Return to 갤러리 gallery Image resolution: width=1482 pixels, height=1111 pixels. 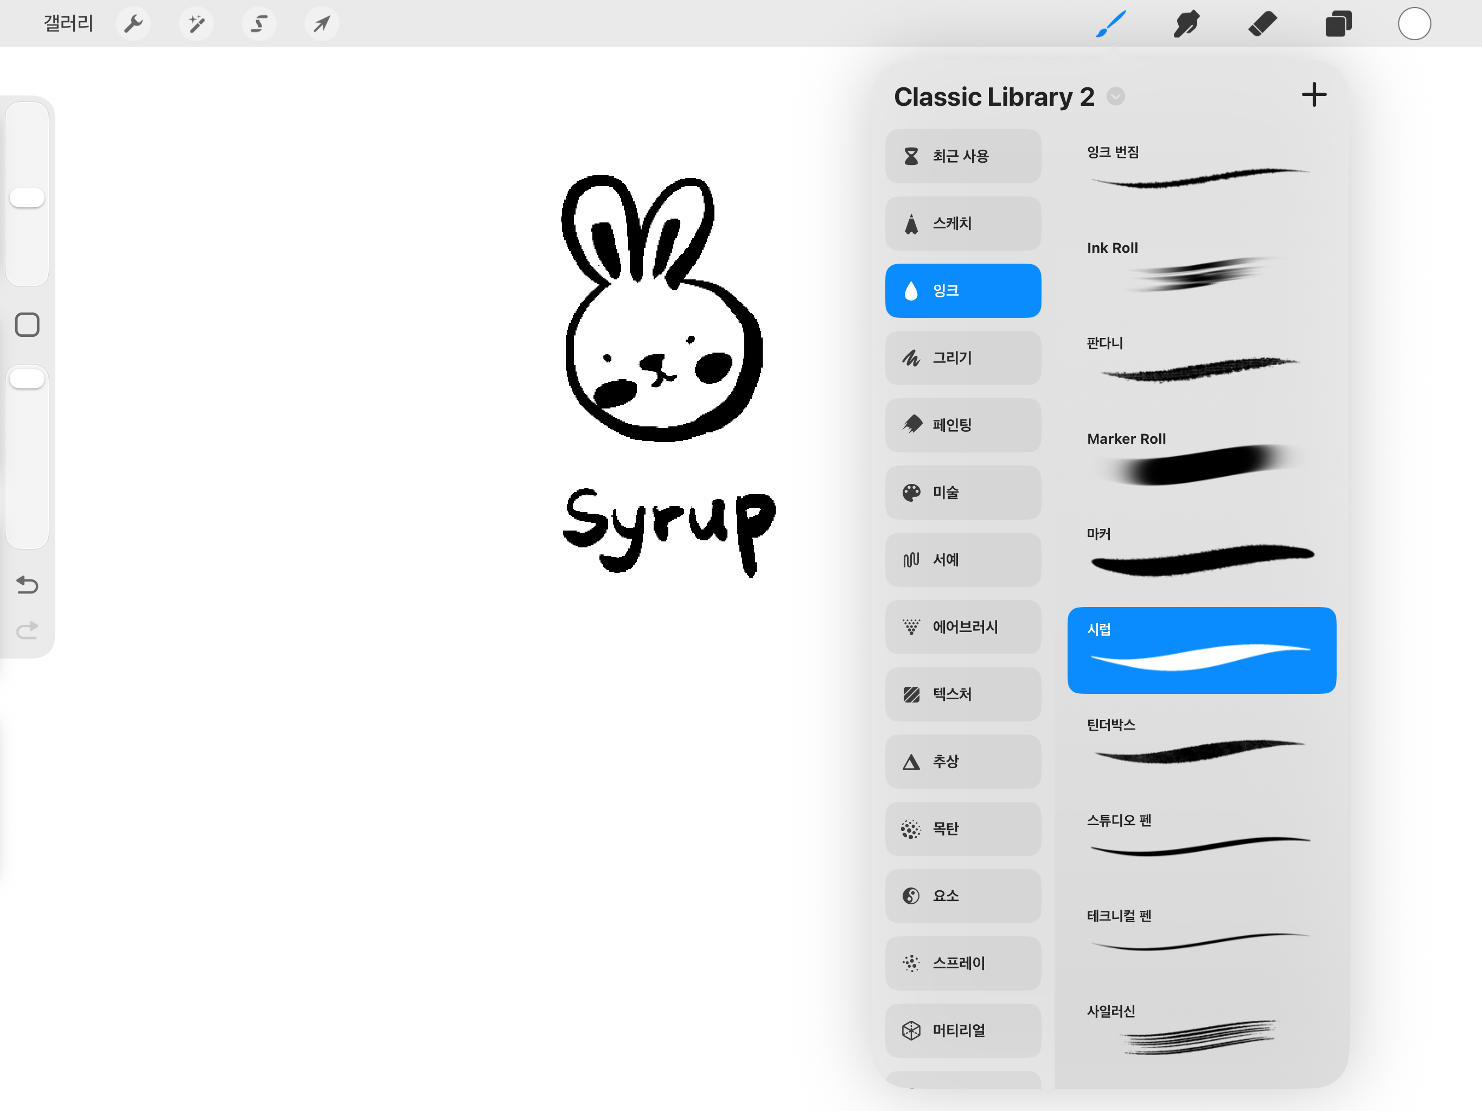(x=68, y=24)
